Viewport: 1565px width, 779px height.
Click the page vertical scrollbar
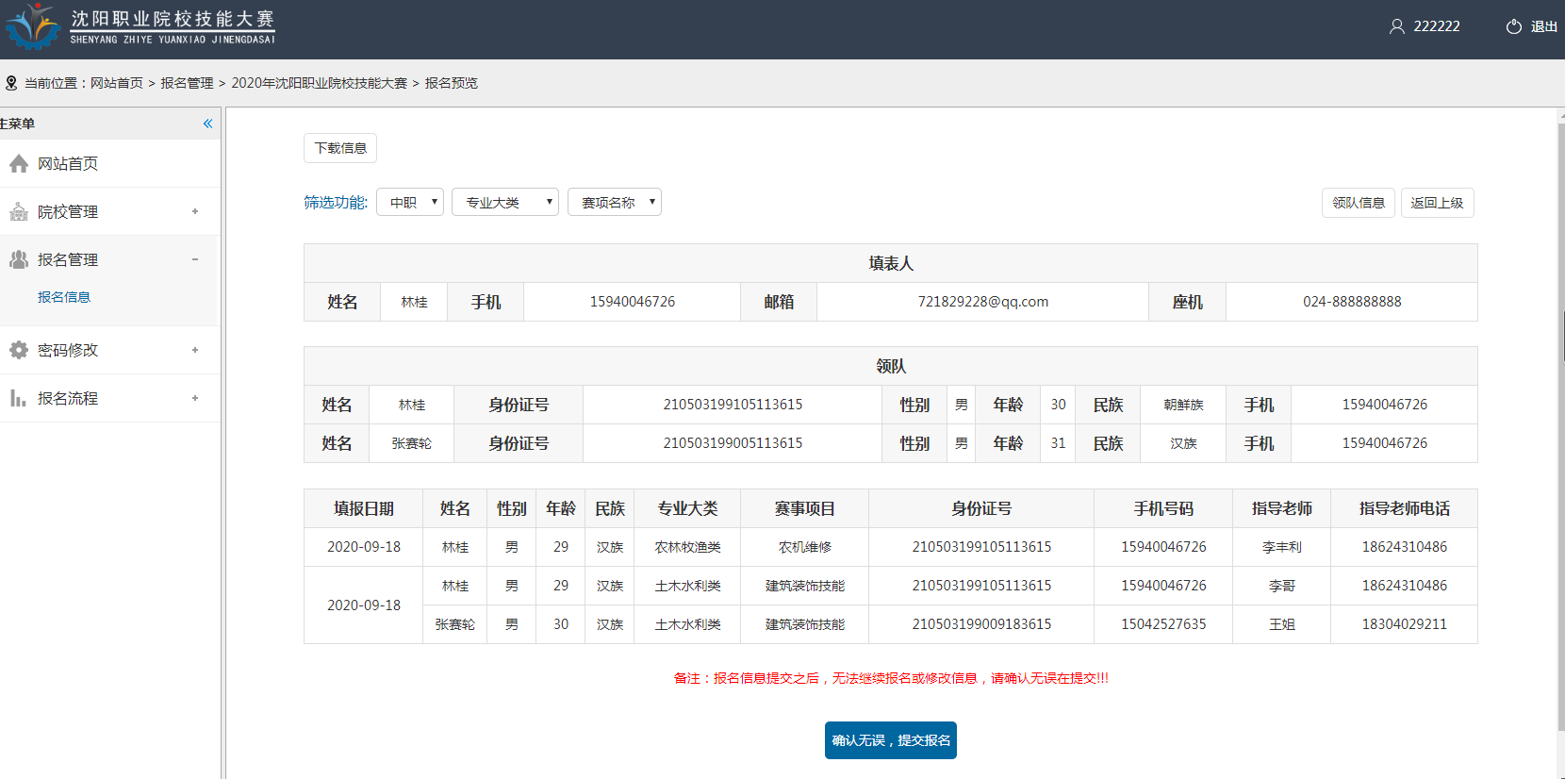pyautogui.click(x=1560, y=424)
